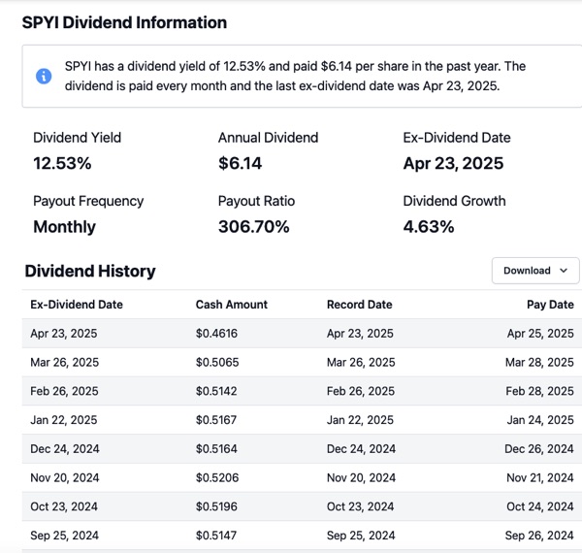Click the Cash Amount column header
582x553 pixels.
point(231,305)
